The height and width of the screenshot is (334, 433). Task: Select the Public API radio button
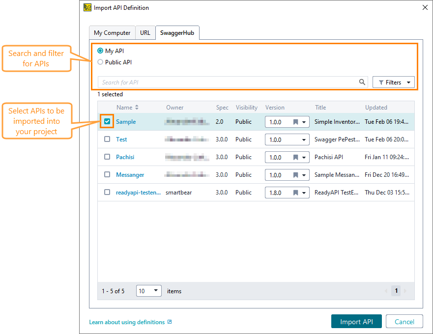(100, 62)
